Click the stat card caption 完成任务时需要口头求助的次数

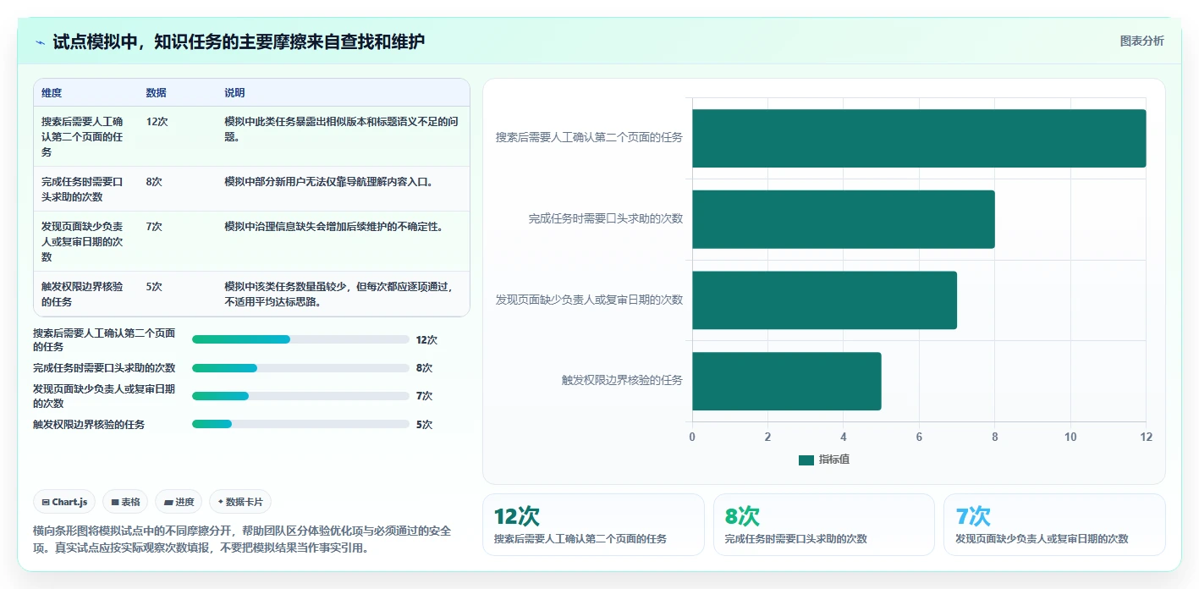[x=796, y=539]
